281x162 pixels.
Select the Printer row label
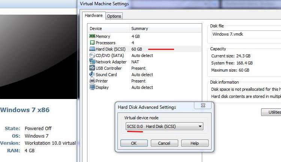point(102,81)
